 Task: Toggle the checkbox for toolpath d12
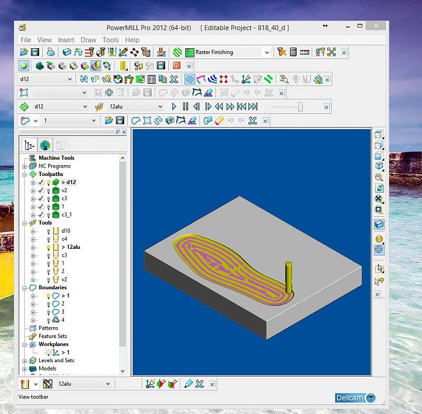[x=41, y=183]
